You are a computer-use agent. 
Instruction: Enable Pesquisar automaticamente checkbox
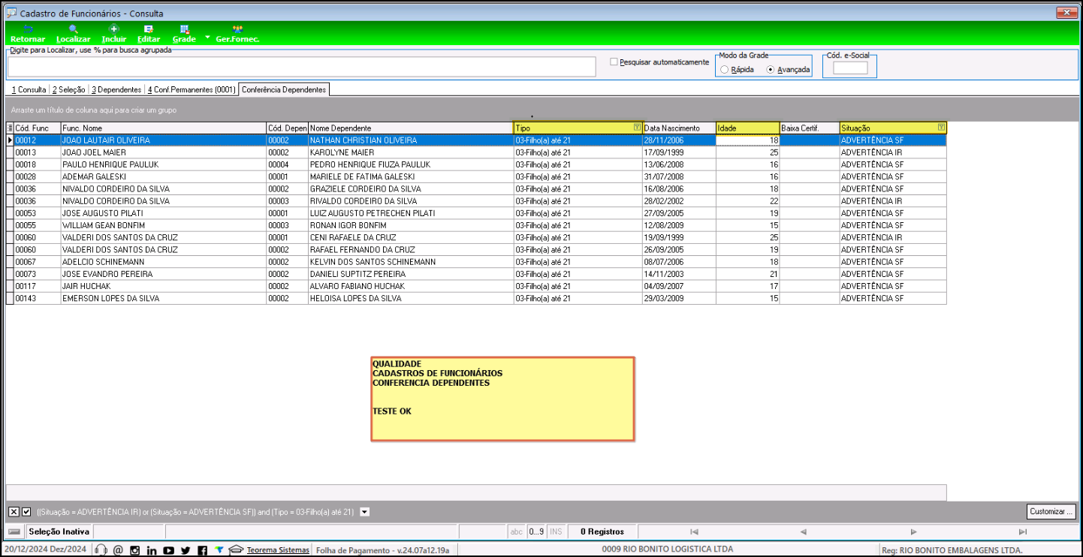(614, 62)
